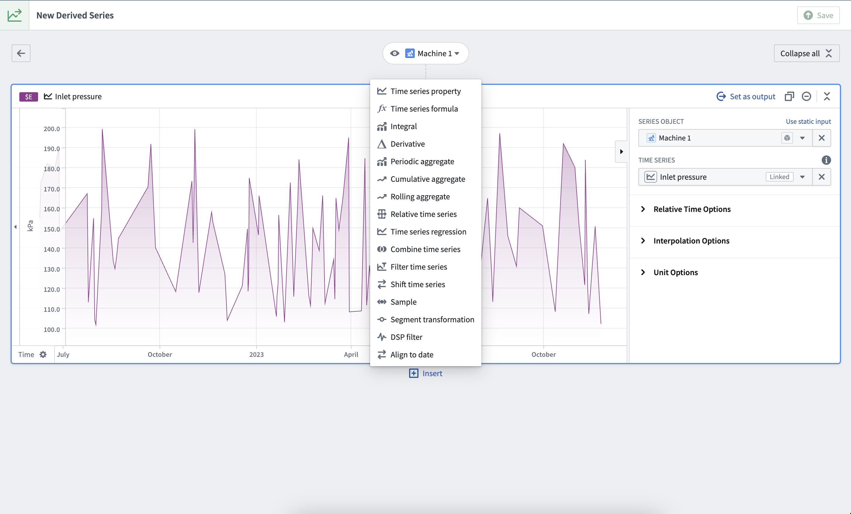Select Time series formula
The height and width of the screenshot is (514, 851).
coord(425,109)
